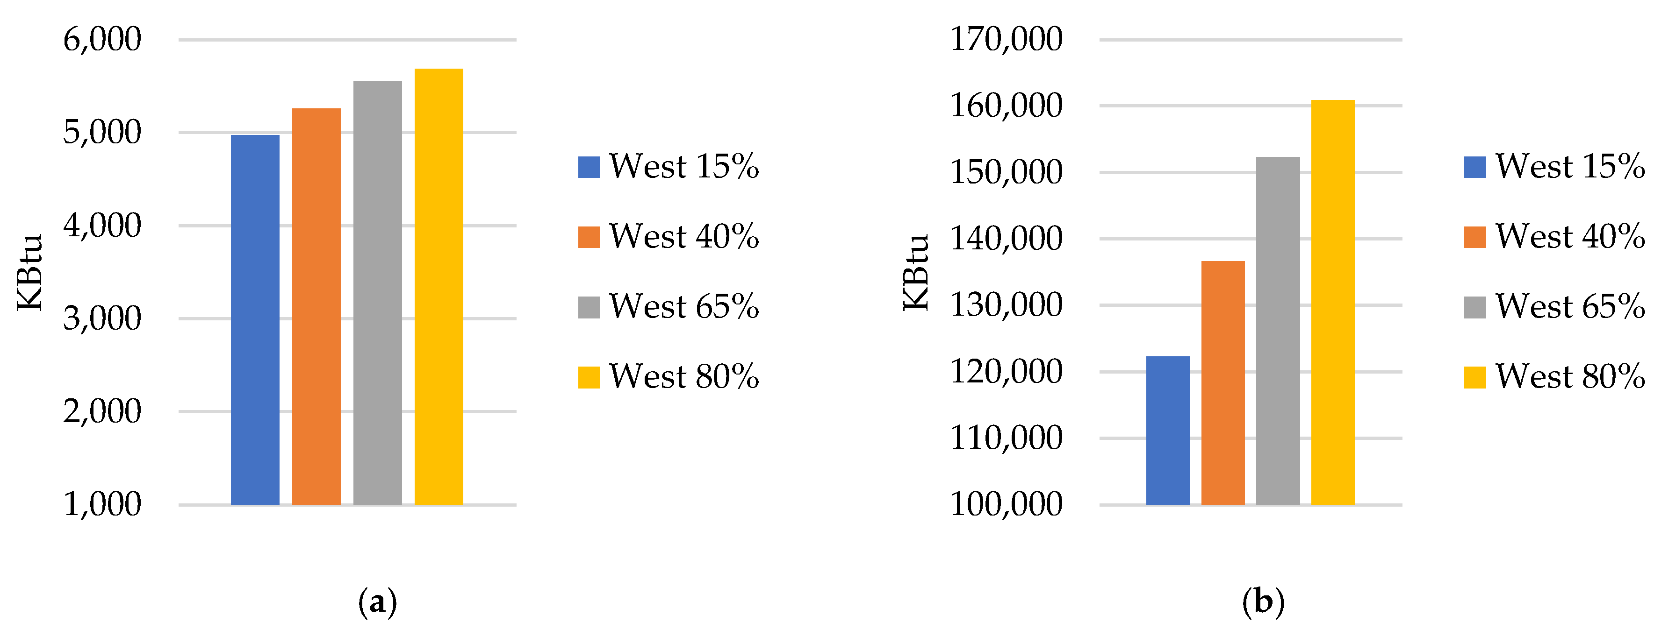The image size is (1661, 629).
Task: Click the KBtu axis title of the left chart
Action: 29,272
